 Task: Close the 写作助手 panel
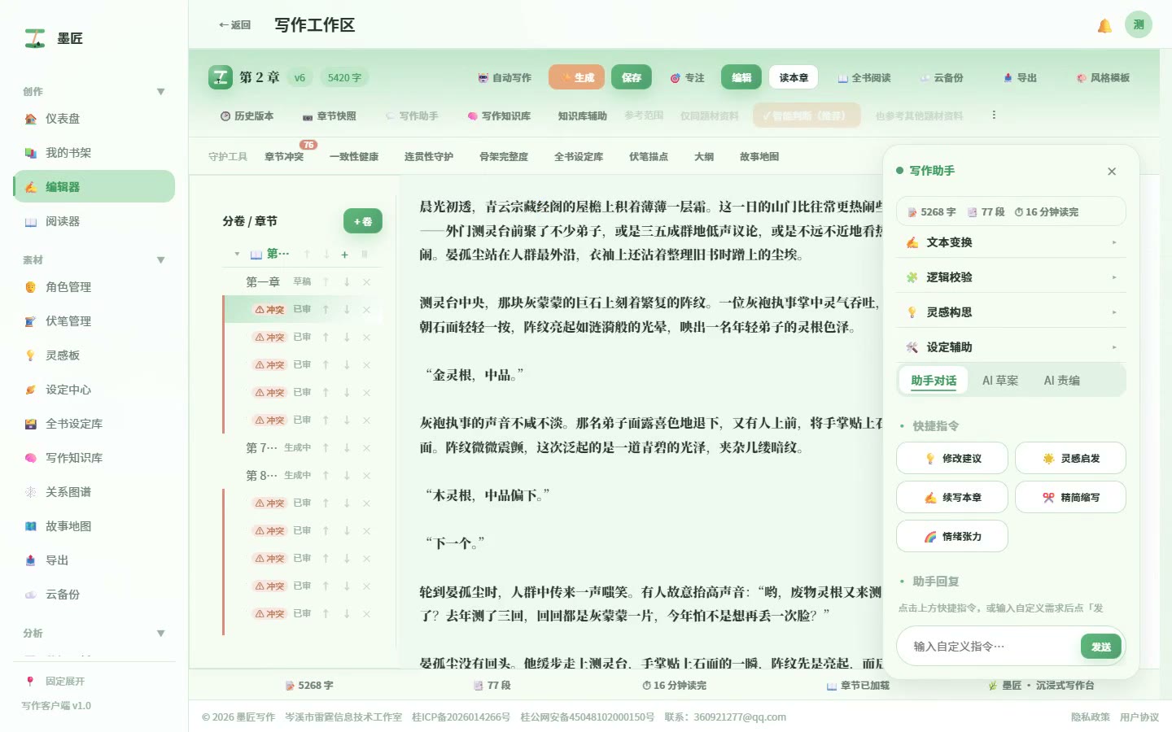click(1112, 172)
